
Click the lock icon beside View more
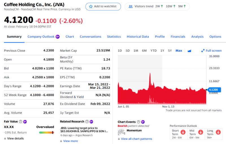tap(61, 141)
